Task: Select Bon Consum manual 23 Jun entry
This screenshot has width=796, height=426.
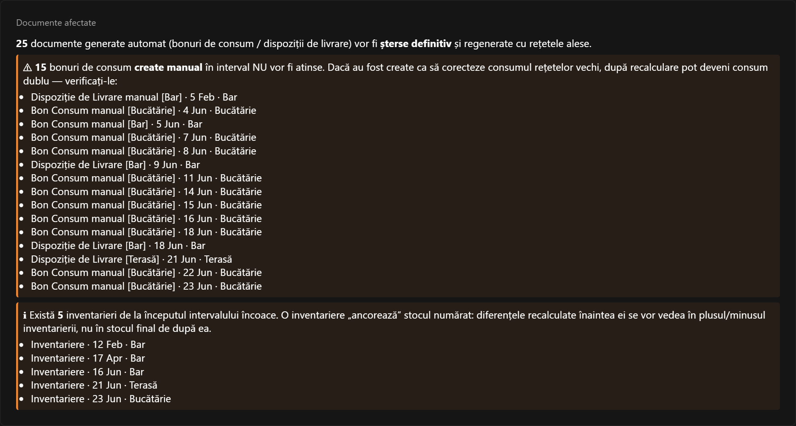Action: point(146,286)
